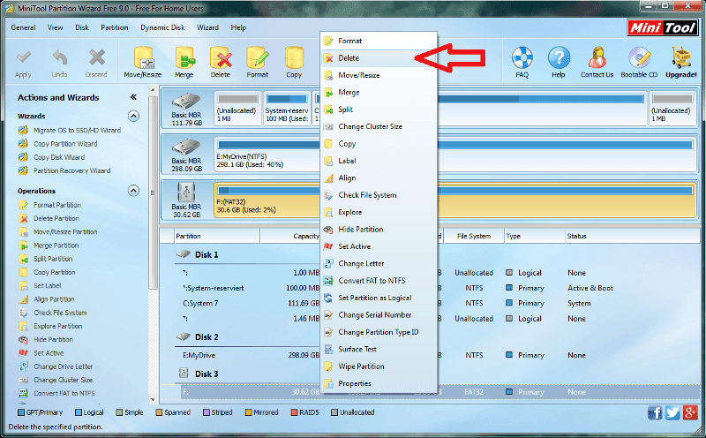The height and width of the screenshot is (438, 706).
Task: Choose Format in the context menu
Action: tap(379, 41)
